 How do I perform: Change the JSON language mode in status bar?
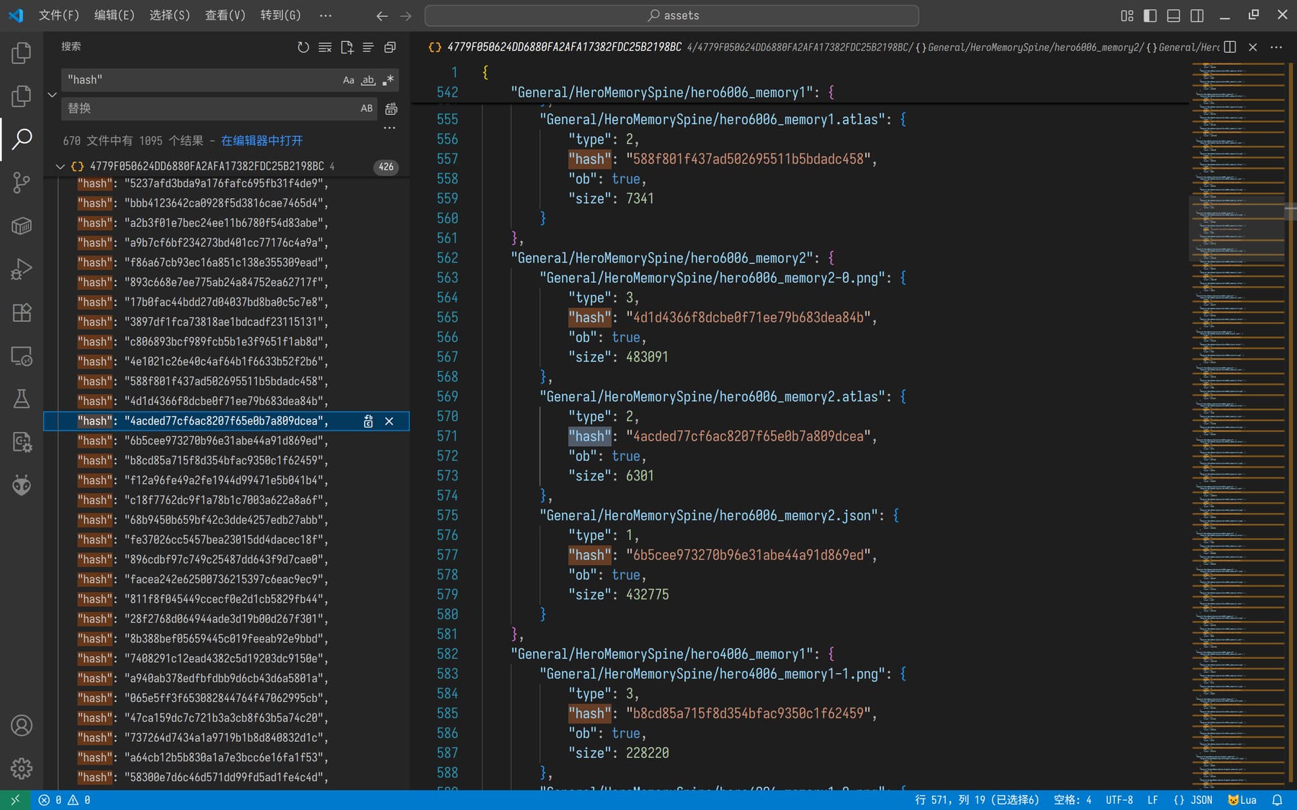tap(1193, 800)
